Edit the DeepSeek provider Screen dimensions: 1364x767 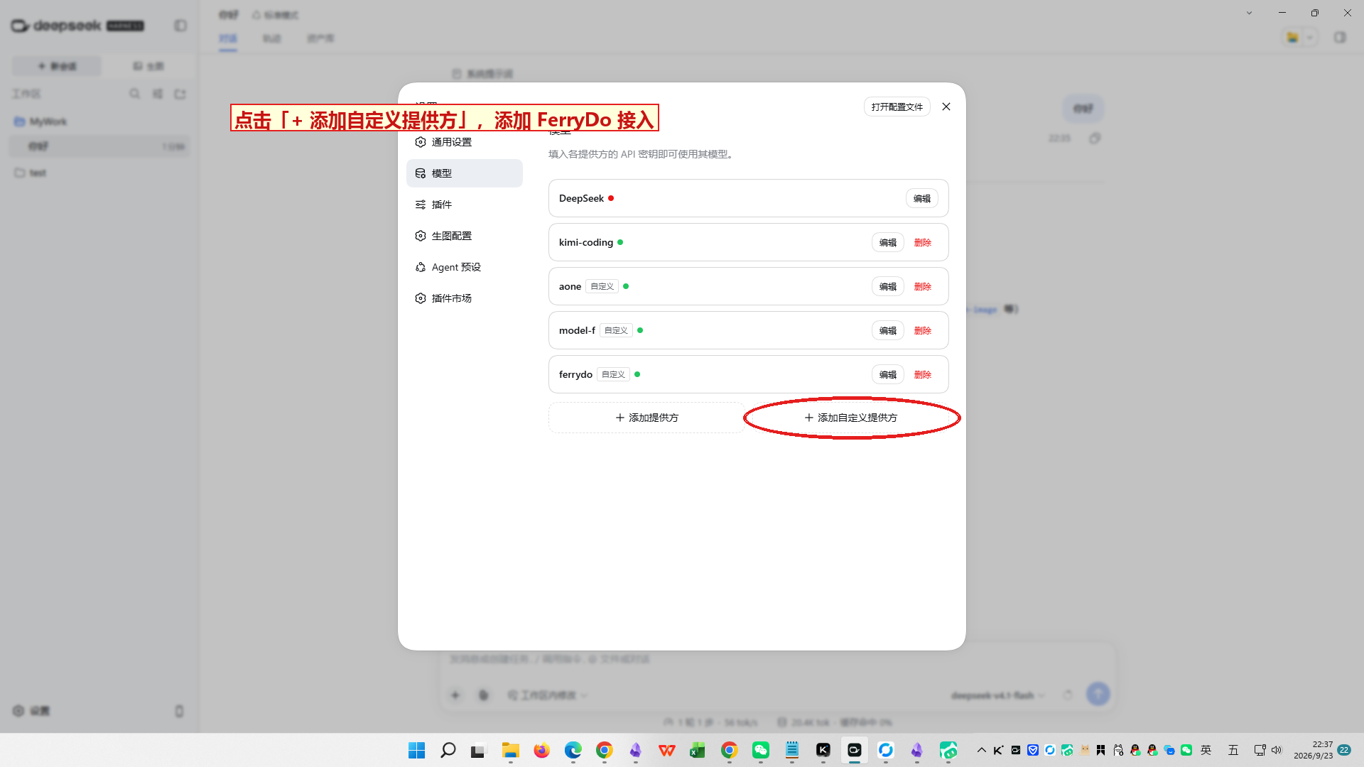921,198
